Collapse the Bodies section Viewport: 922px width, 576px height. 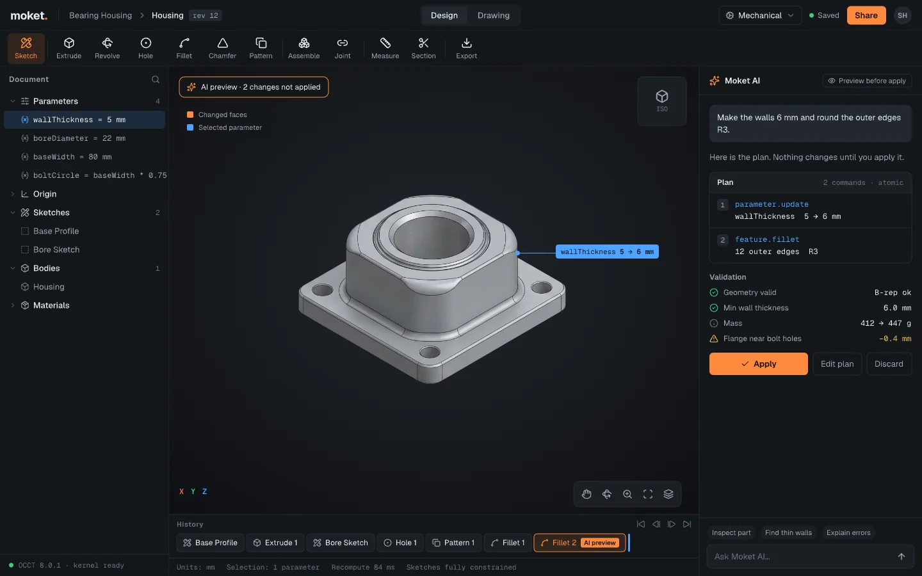pos(13,268)
